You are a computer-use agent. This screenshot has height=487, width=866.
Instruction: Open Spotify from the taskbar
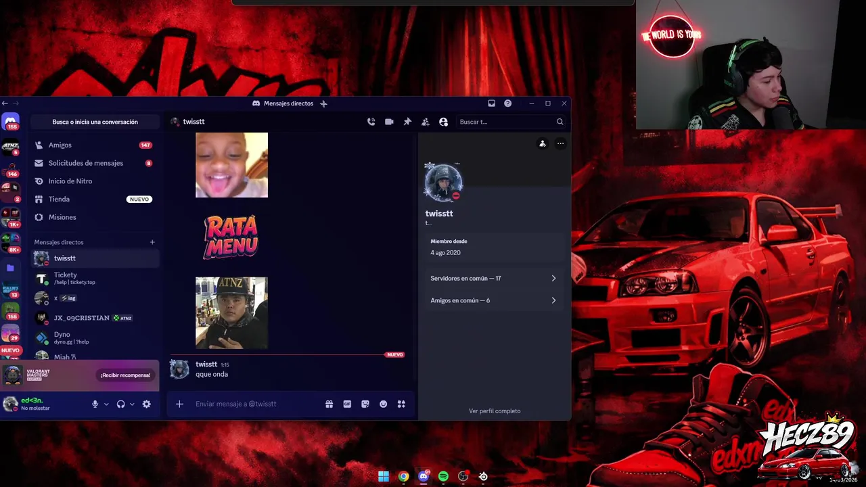(x=443, y=476)
